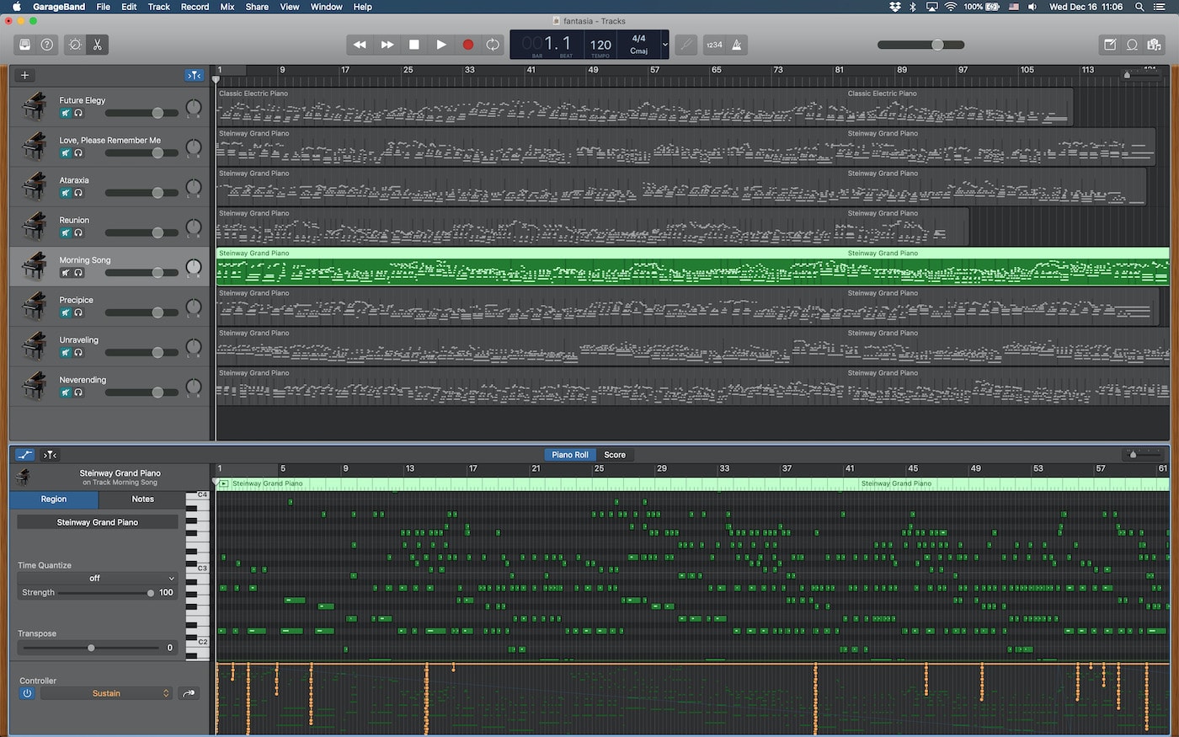
Task: Open the GarageBand application menu
Action: click(x=59, y=7)
